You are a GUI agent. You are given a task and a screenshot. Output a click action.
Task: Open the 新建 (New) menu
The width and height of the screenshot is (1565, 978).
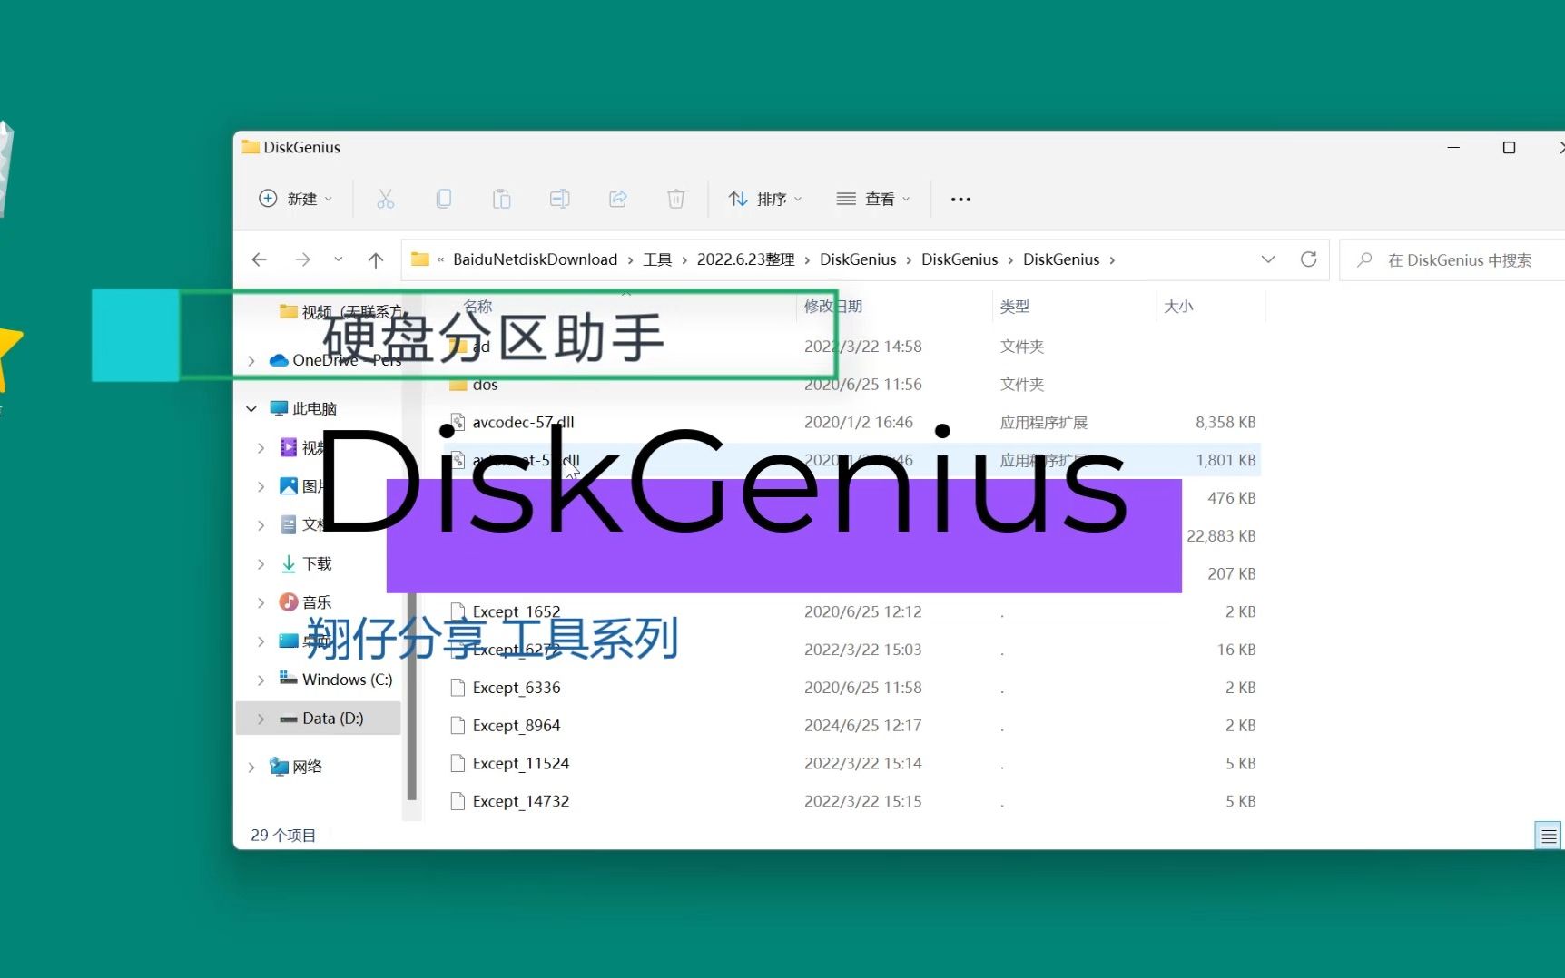click(x=296, y=199)
